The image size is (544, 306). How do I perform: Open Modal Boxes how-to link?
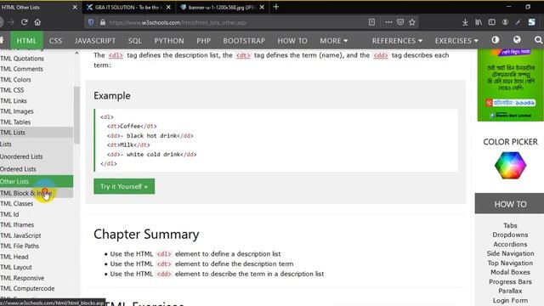click(x=510, y=272)
